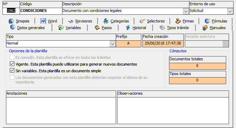Click the Historial tab icon

(x=128, y=28)
